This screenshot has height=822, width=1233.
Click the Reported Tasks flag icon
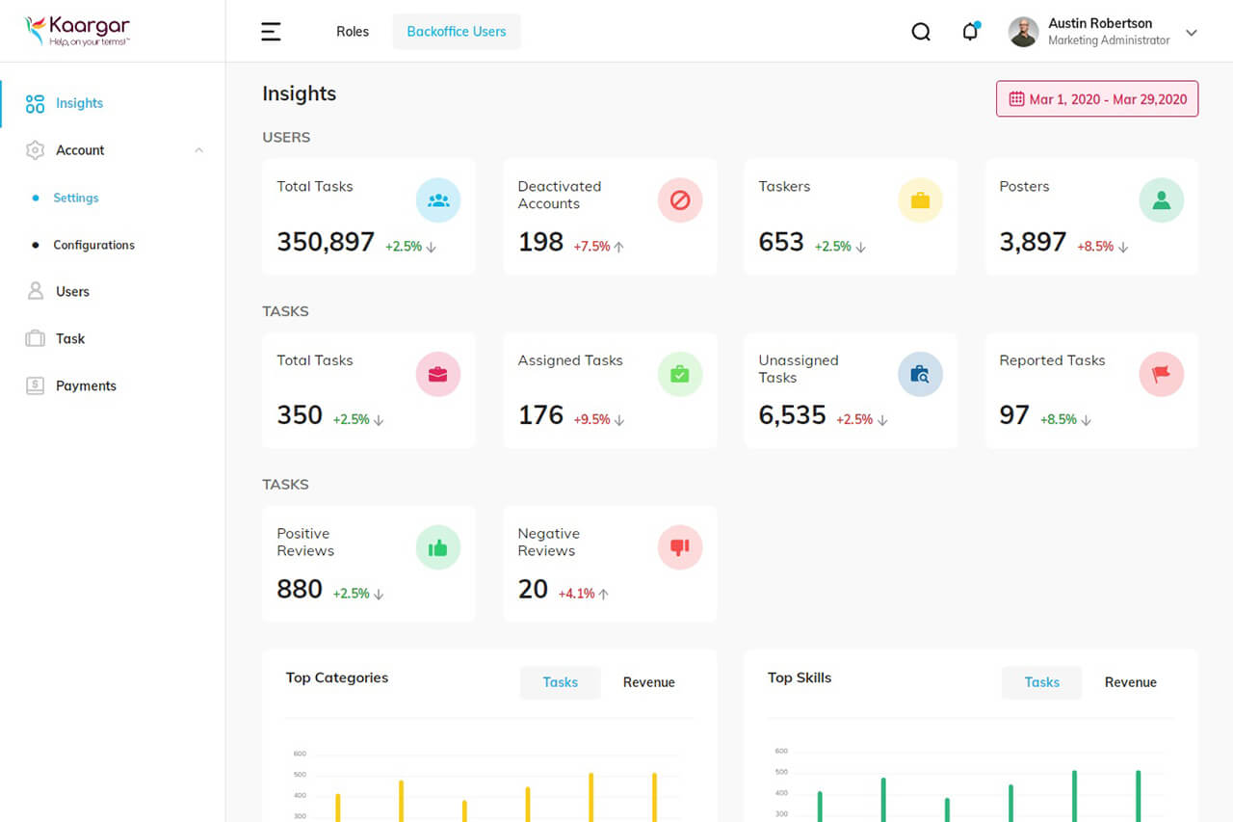click(1161, 374)
